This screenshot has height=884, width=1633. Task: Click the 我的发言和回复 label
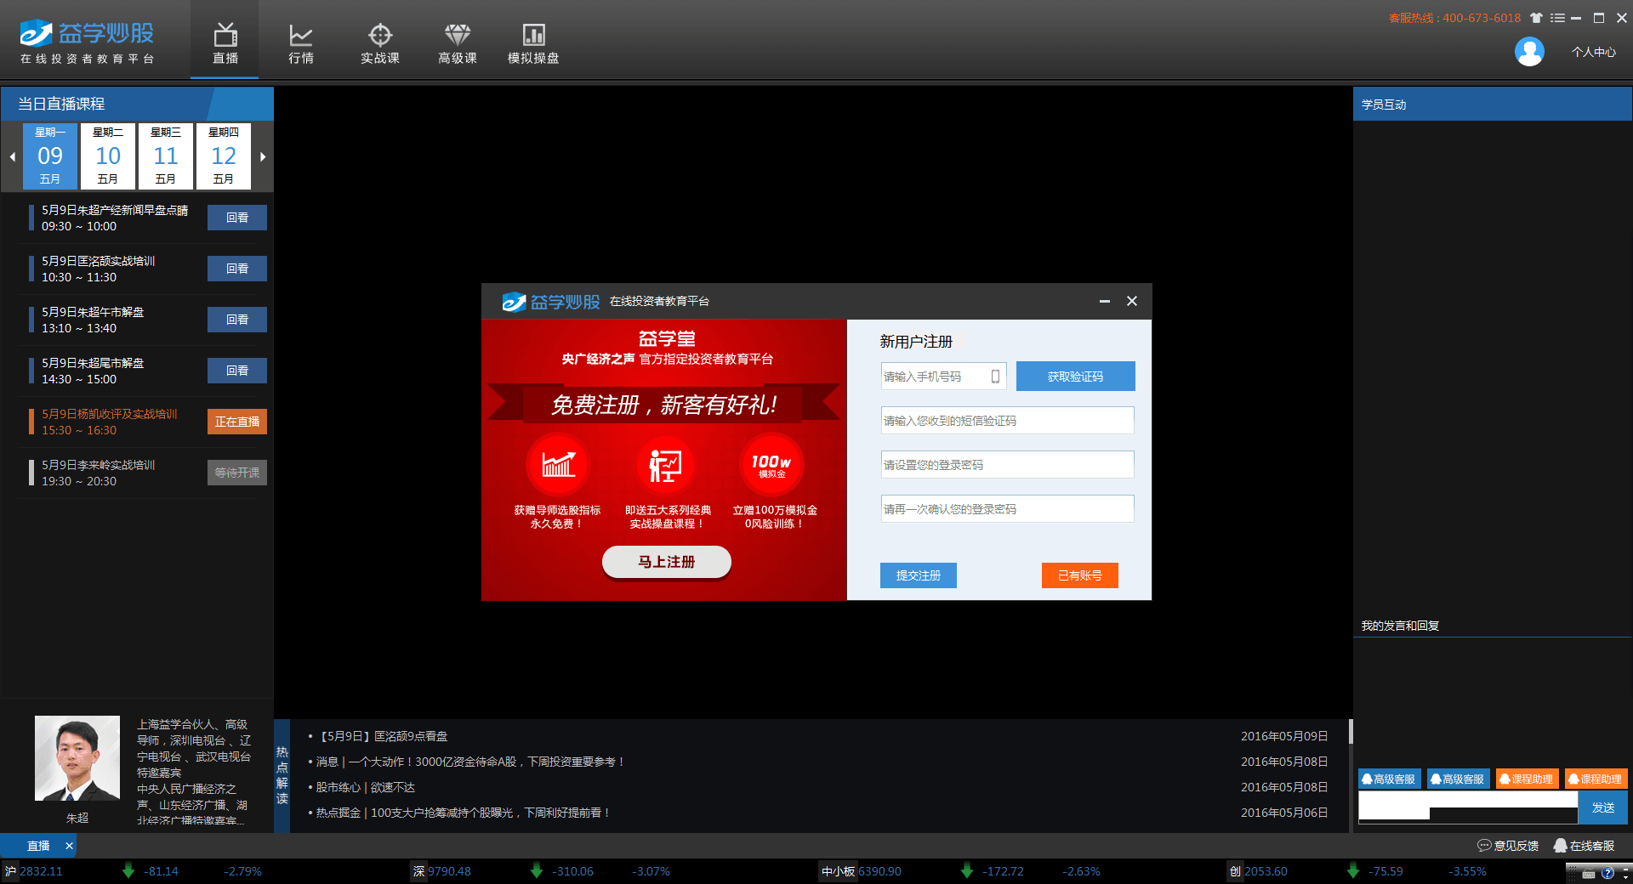click(1400, 626)
